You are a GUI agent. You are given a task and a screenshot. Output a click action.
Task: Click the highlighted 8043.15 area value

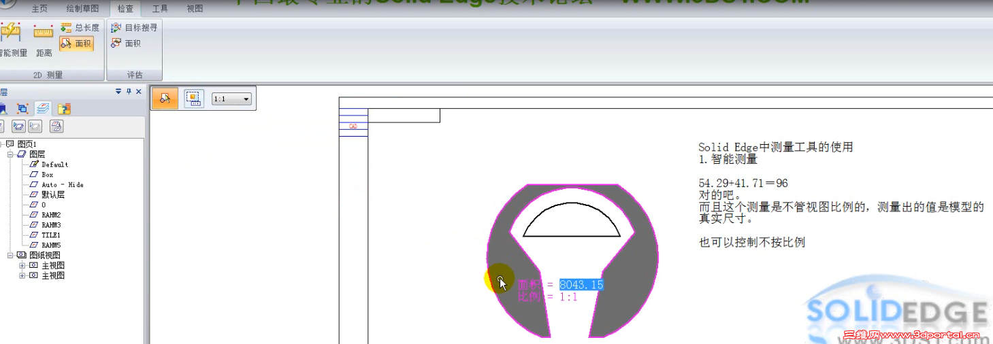click(581, 285)
